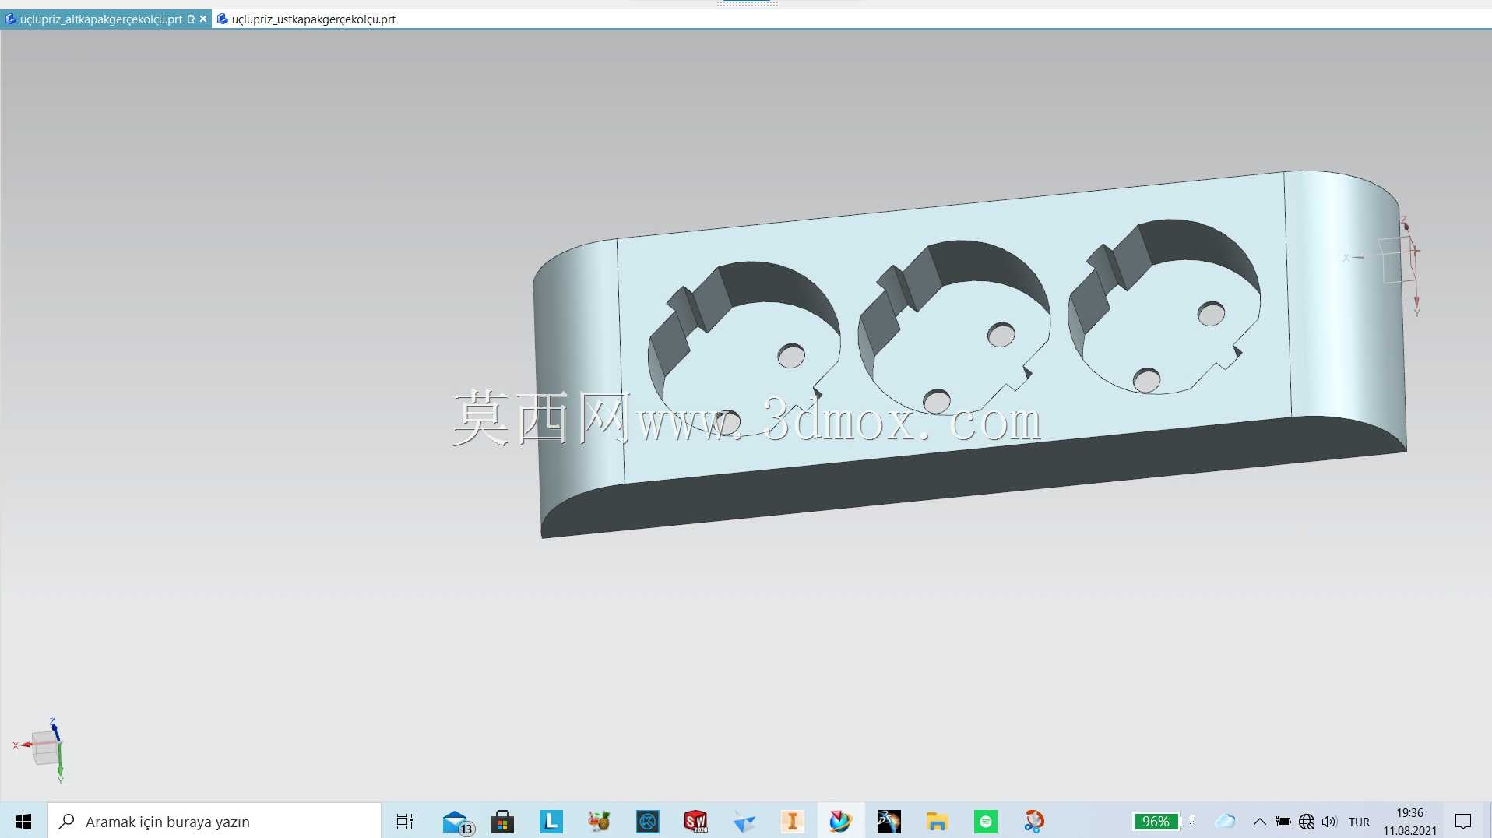1492x838 pixels.
Task: Open SolidWorks 2020 from the taskbar
Action: (695, 821)
